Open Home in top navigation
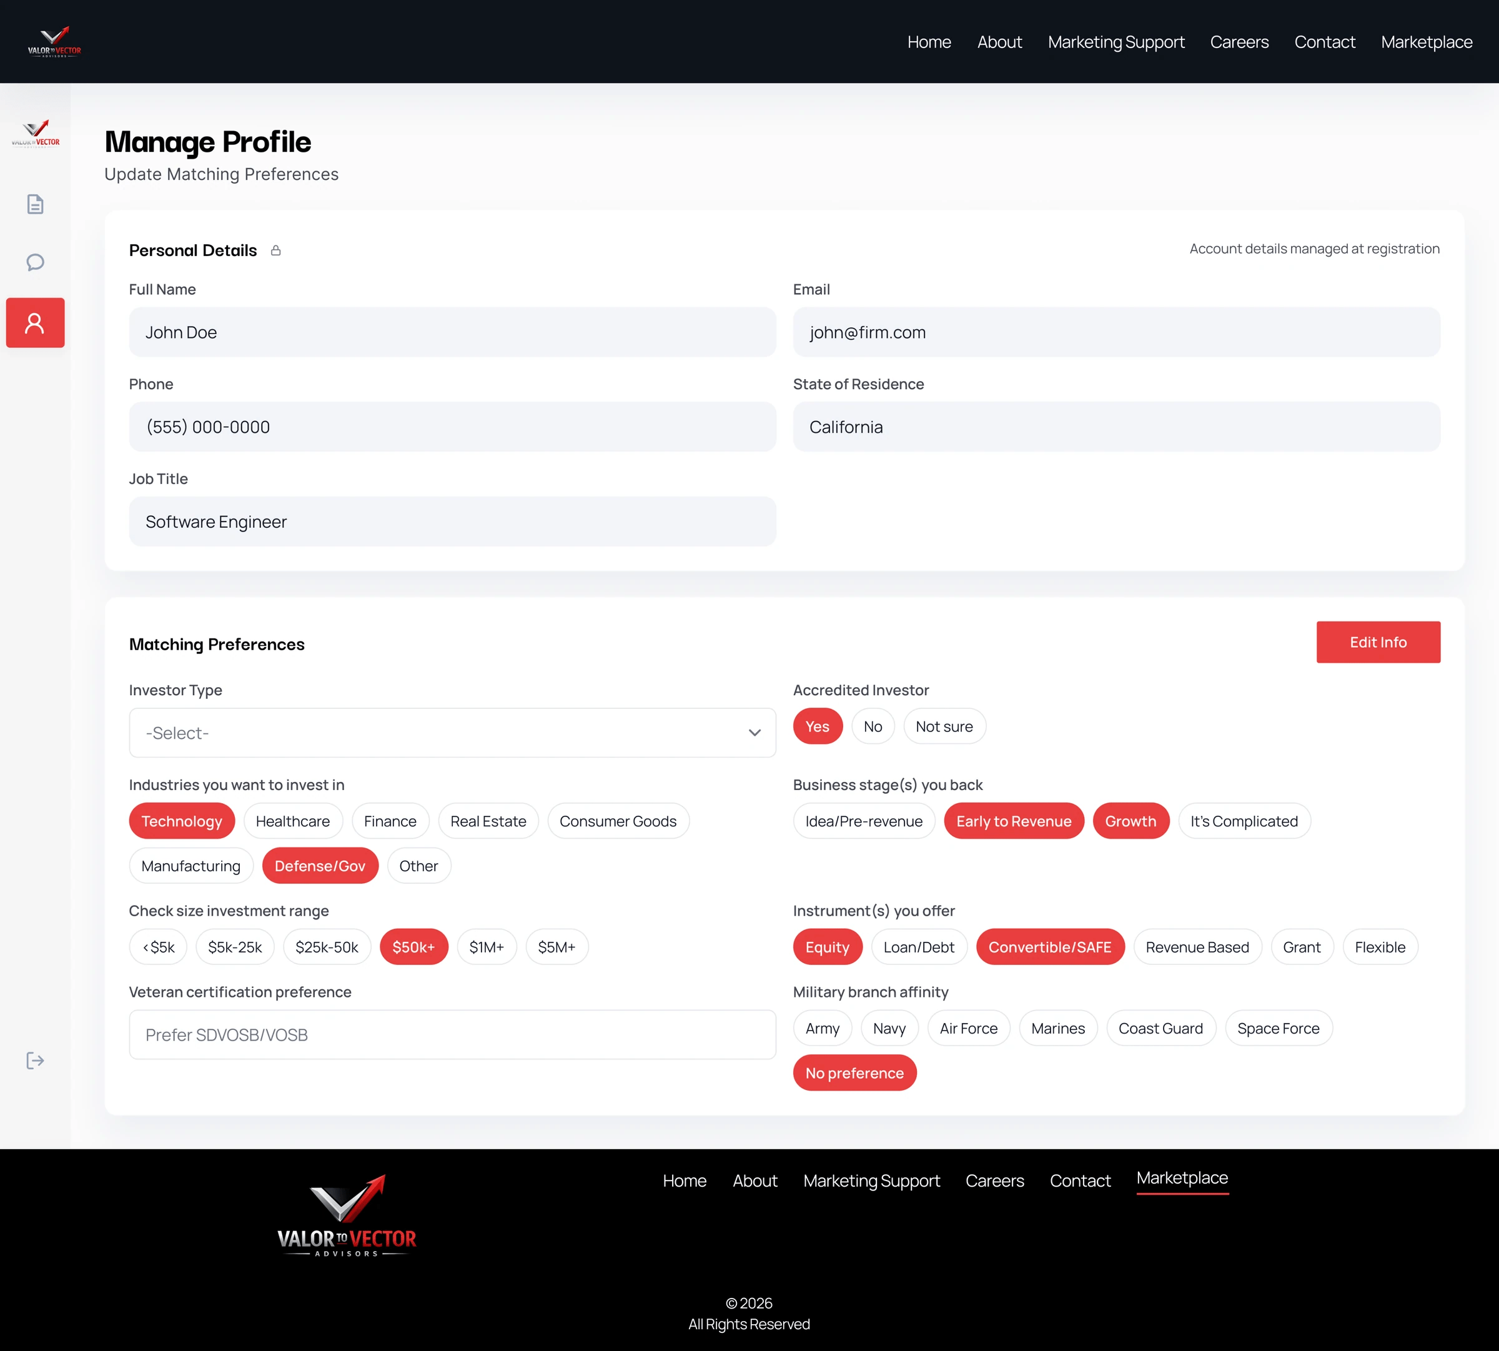Viewport: 1499px width, 1351px height. (929, 42)
